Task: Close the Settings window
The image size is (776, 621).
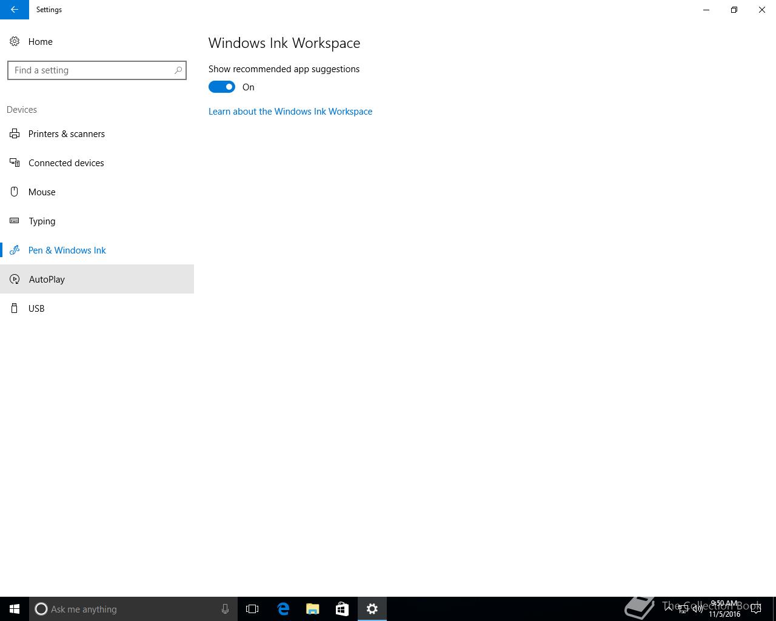Action: [762, 10]
